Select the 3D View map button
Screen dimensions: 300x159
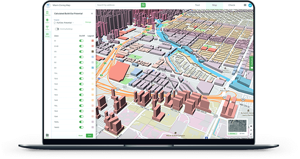[233, 134]
